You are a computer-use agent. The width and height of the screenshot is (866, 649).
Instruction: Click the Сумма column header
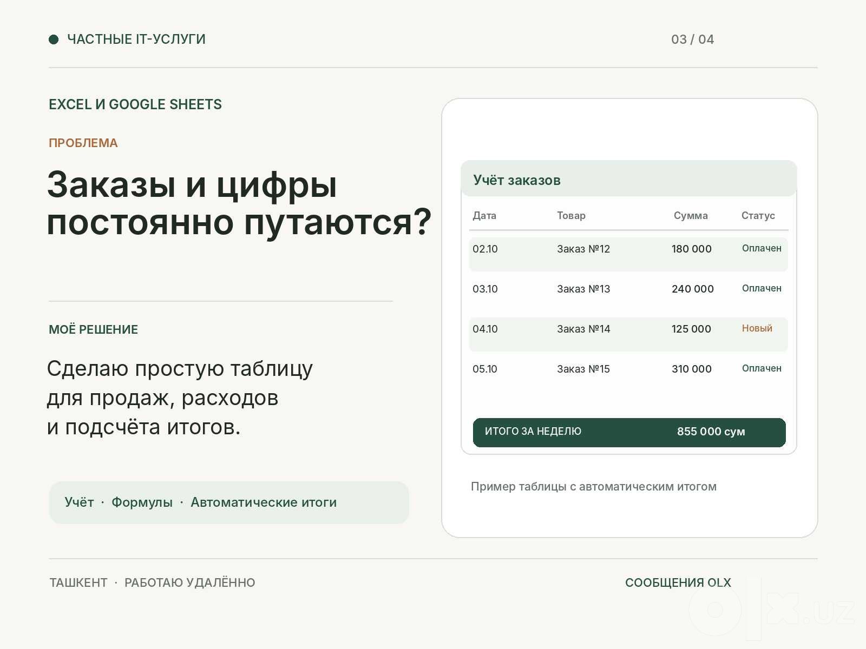691,215
